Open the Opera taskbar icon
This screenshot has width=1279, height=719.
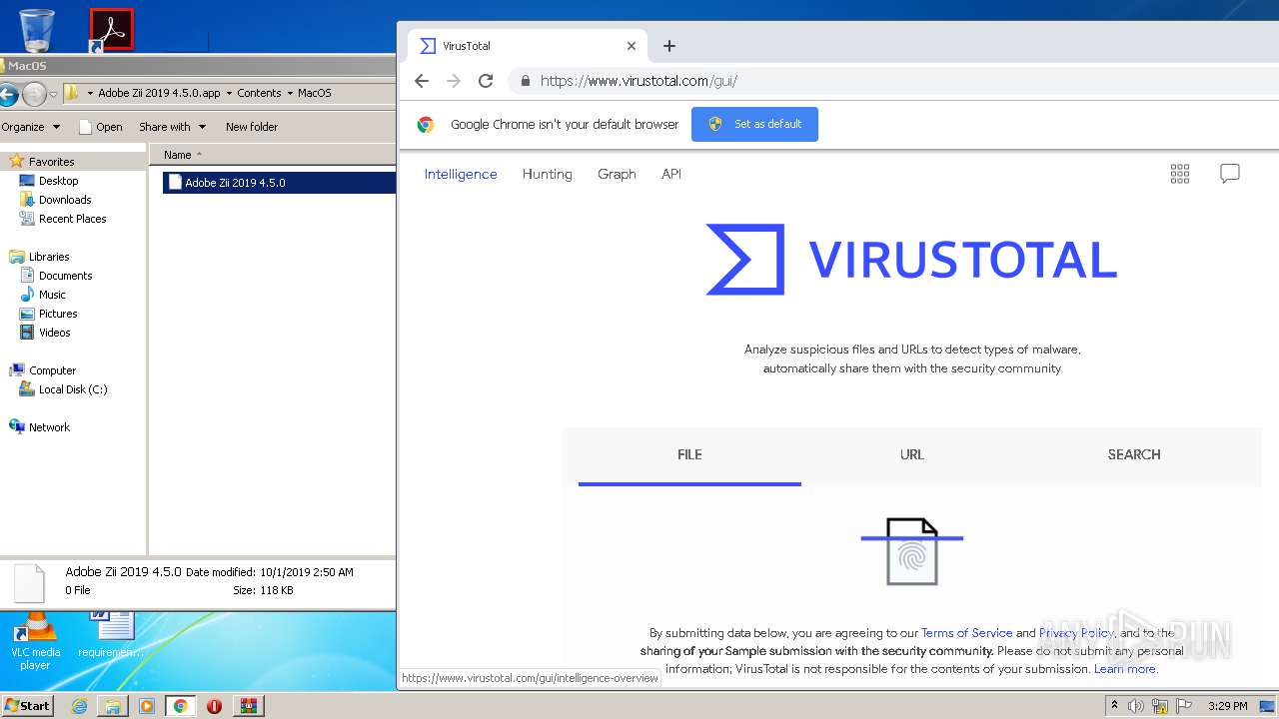214,706
